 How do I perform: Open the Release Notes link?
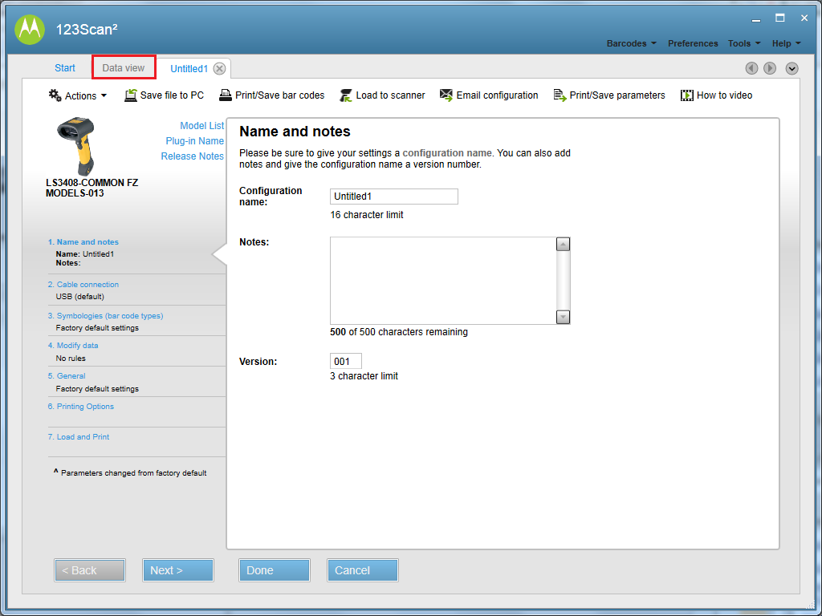pos(193,156)
